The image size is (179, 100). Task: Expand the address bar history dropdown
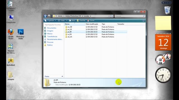click(109, 16)
